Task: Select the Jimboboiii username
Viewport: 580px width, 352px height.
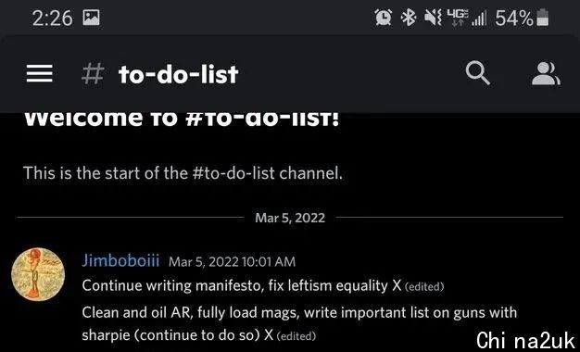Action: coord(120,261)
